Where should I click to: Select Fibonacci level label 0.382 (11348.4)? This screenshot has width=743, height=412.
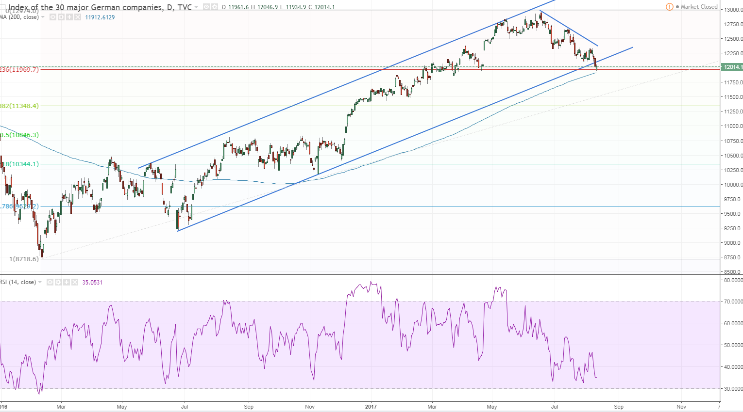(x=19, y=106)
